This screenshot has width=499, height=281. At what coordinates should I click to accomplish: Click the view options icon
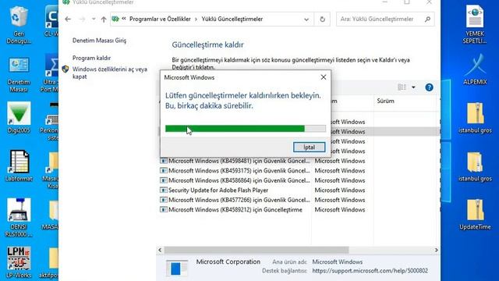(x=402, y=87)
